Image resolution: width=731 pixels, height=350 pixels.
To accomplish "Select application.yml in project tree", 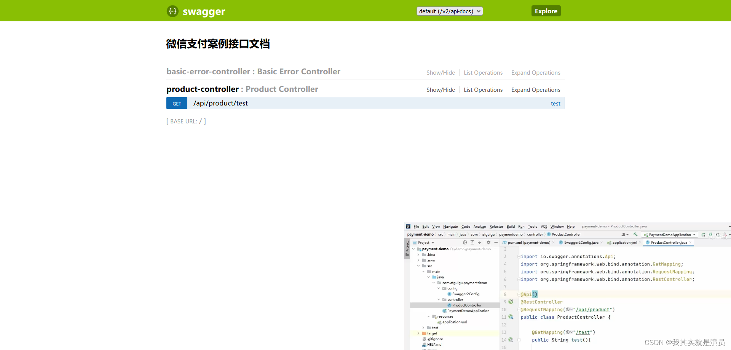I will click(452, 322).
